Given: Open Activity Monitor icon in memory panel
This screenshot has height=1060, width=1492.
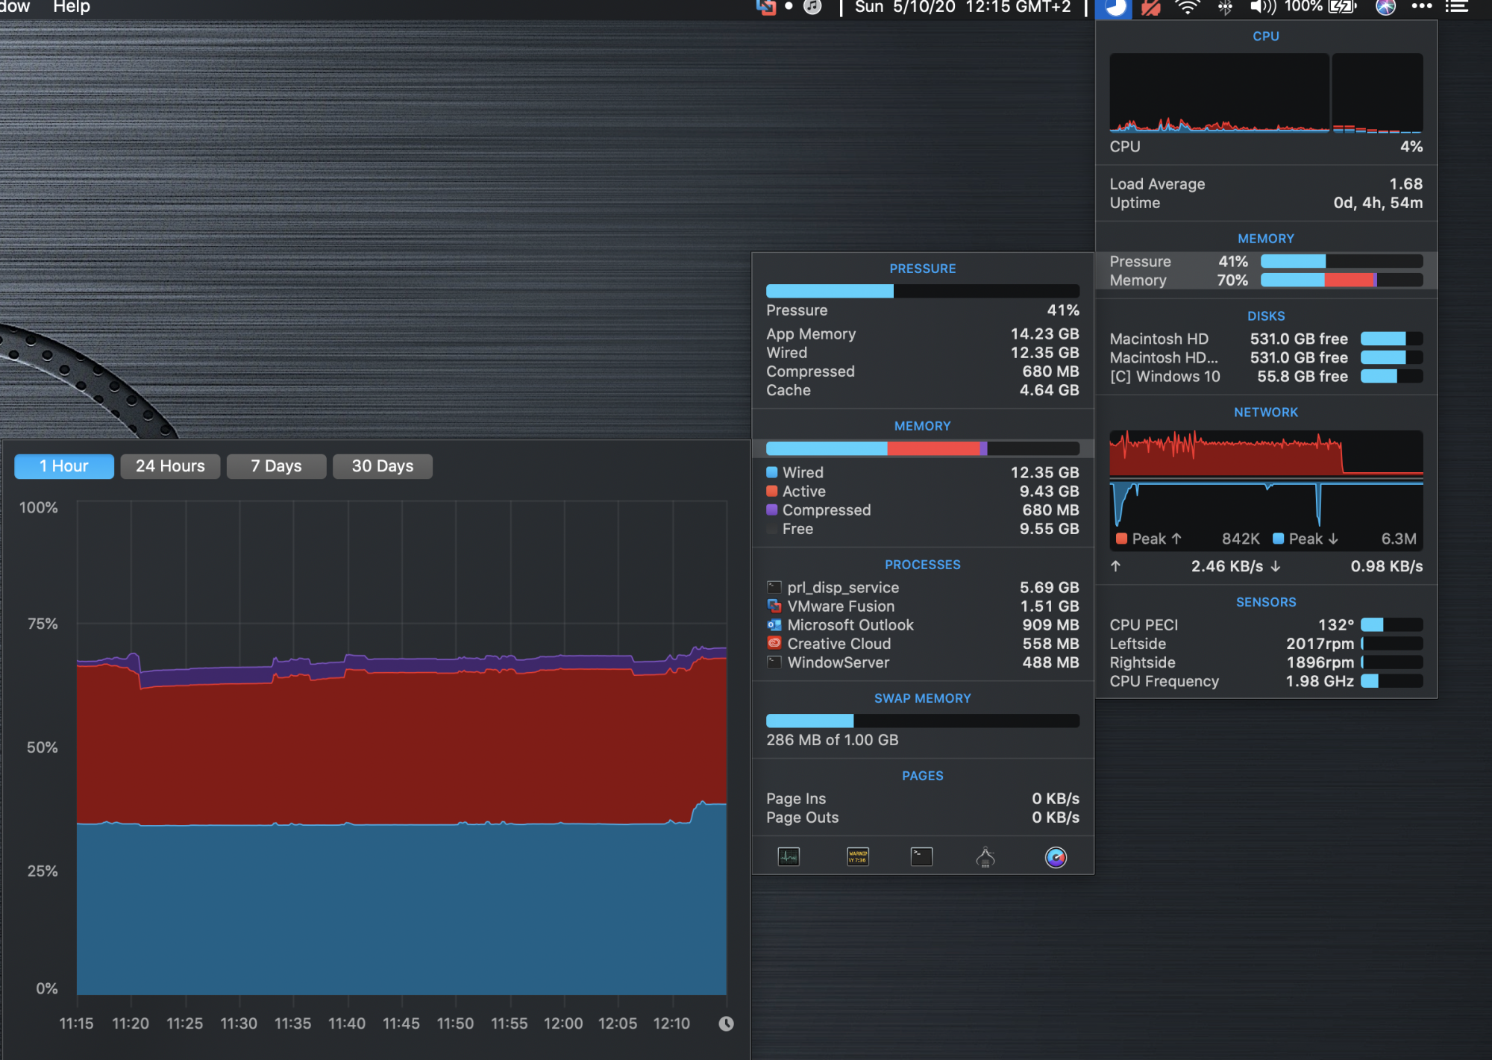Looking at the screenshot, I should click(x=789, y=856).
